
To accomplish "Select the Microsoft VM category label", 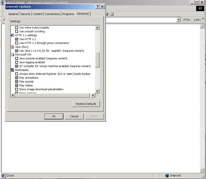I will (23, 54).
